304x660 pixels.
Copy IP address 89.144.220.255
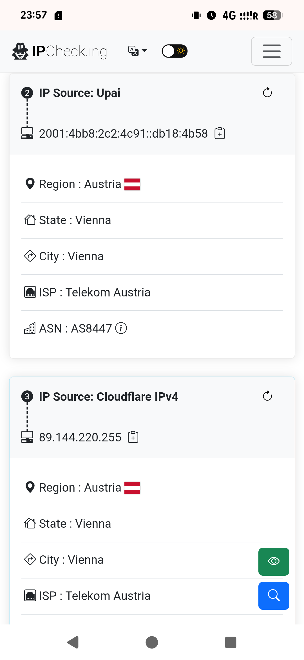tap(133, 437)
